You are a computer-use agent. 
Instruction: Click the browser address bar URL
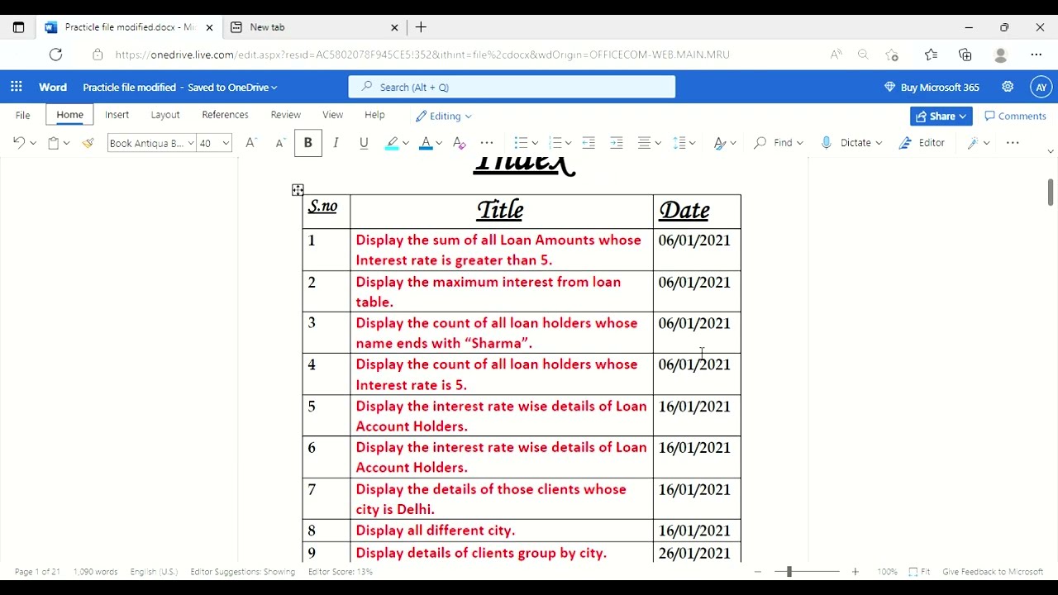tap(422, 55)
